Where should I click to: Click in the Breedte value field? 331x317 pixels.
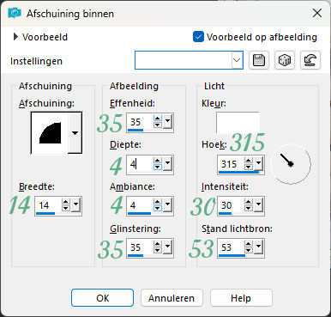tap(49, 205)
